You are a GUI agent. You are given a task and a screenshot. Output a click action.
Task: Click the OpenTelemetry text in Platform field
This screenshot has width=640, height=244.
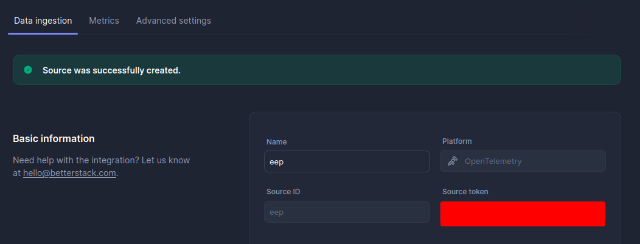[x=493, y=161]
